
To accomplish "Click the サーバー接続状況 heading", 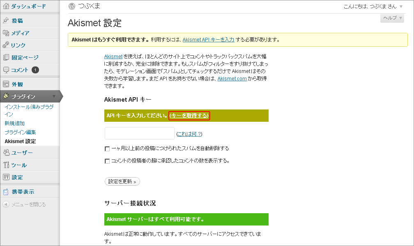I will 130,203.
